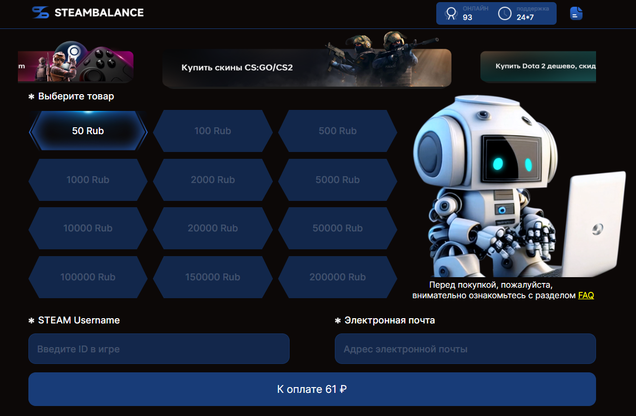Open the Steam controller banner on left
Viewport: 636px width, 416px height.
coord(76,66)
